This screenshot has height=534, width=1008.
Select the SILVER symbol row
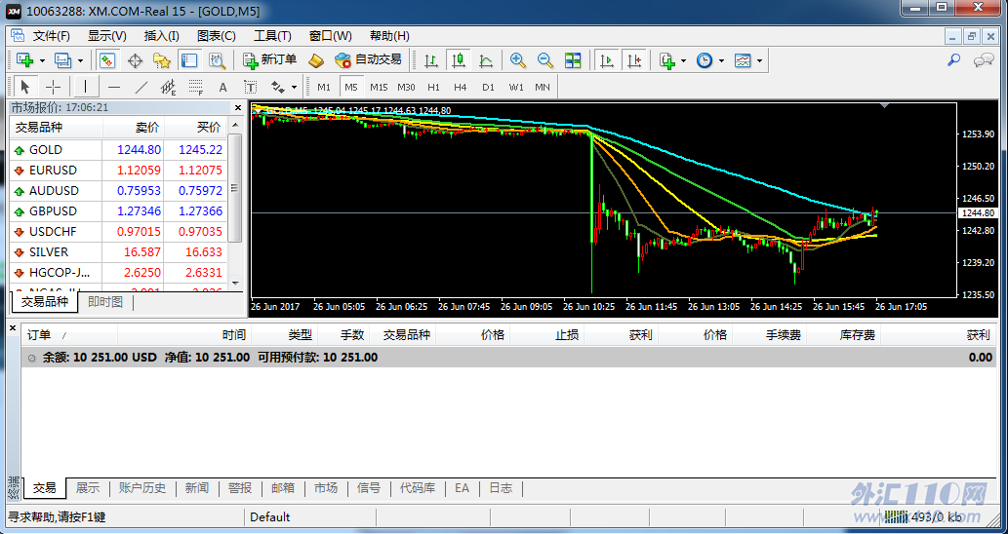[119, 252]
